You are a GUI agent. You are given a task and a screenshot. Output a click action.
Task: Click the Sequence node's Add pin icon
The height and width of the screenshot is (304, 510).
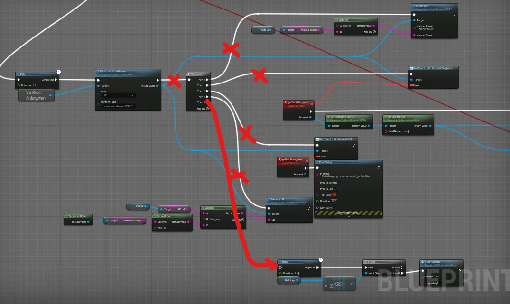pyautogui.click(x=207, y=109)
